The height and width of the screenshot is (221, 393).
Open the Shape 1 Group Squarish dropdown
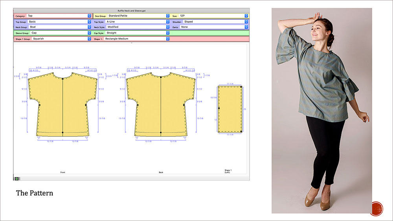coord(61,39)
